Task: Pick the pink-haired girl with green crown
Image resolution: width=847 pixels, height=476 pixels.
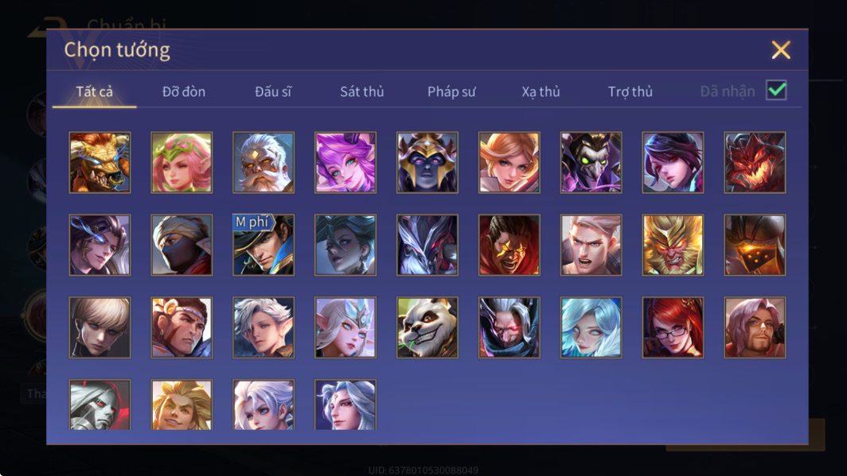Action: click(181, 162)
